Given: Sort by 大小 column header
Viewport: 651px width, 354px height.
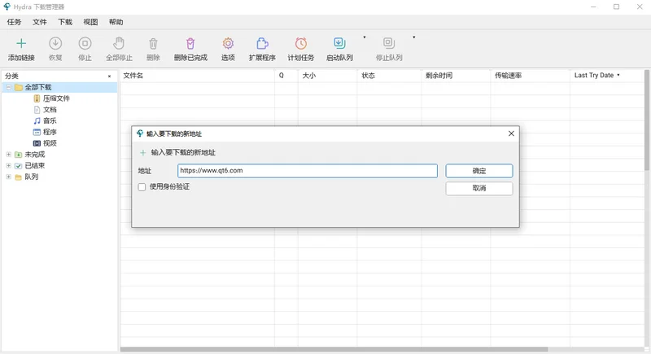Looking at the screenshot, I should (328, 76).
